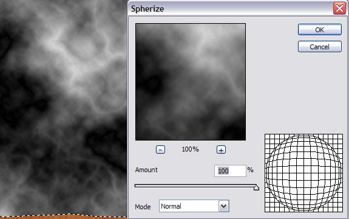Click the empty Amount slider track
The image size is (349, 219).
point(194,186)
